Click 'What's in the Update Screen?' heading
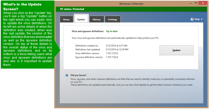209x109 pixels. click(x=22, y=6)
